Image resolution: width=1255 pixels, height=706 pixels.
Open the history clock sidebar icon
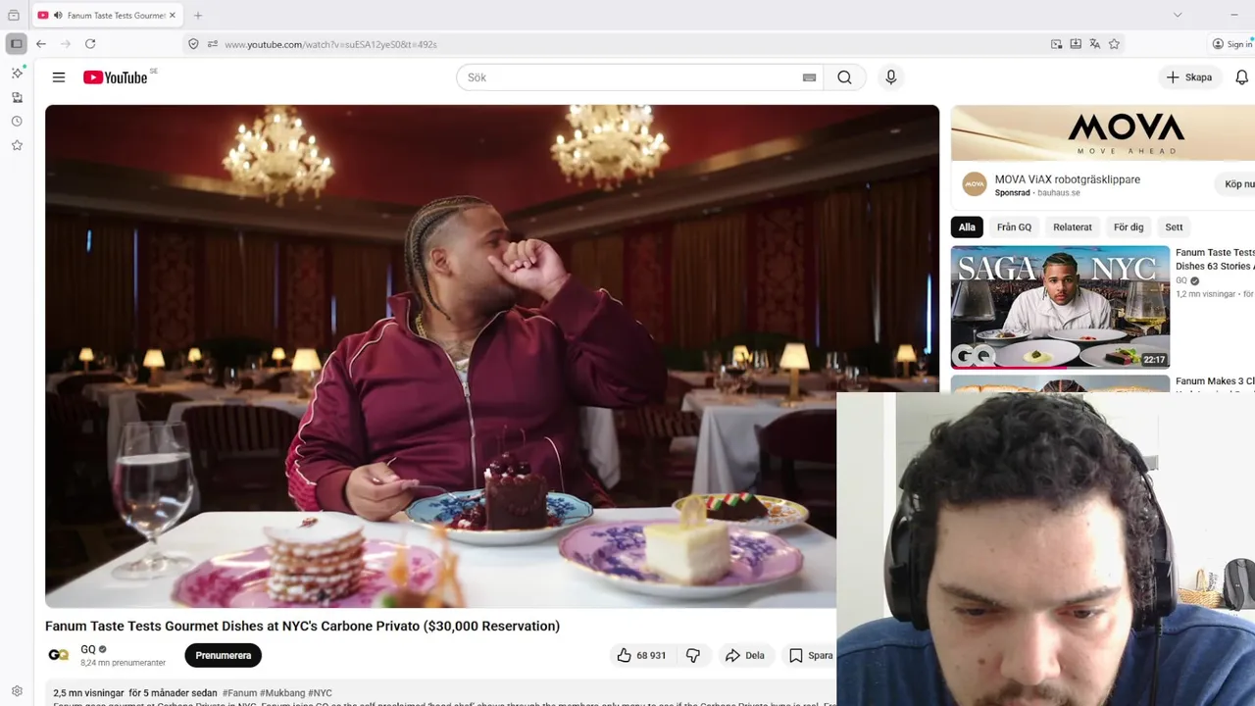(17, 122)
